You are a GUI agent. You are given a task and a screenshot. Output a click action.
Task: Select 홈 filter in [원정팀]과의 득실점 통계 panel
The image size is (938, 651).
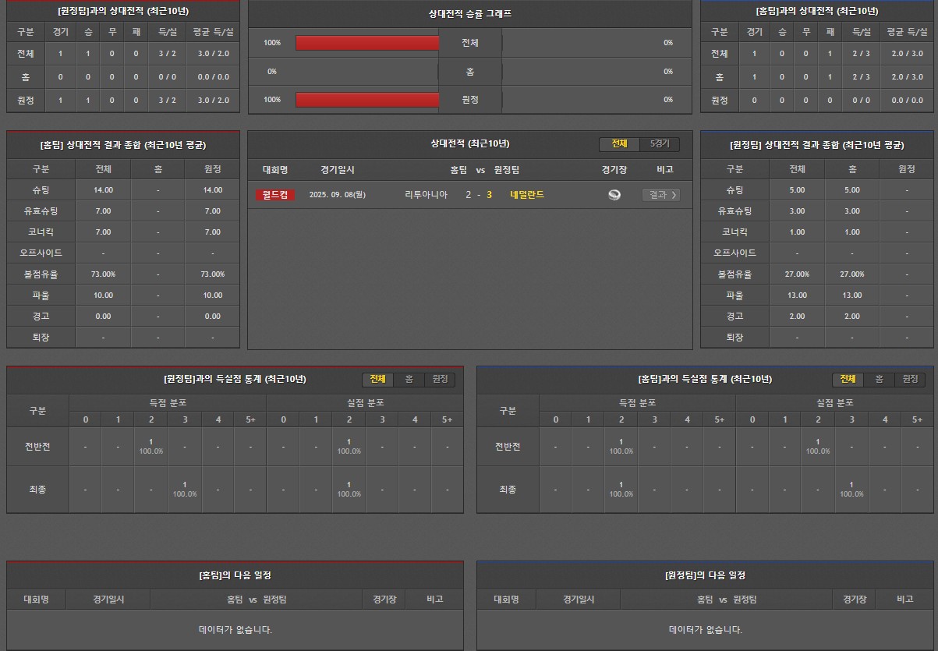click(409, 379)
